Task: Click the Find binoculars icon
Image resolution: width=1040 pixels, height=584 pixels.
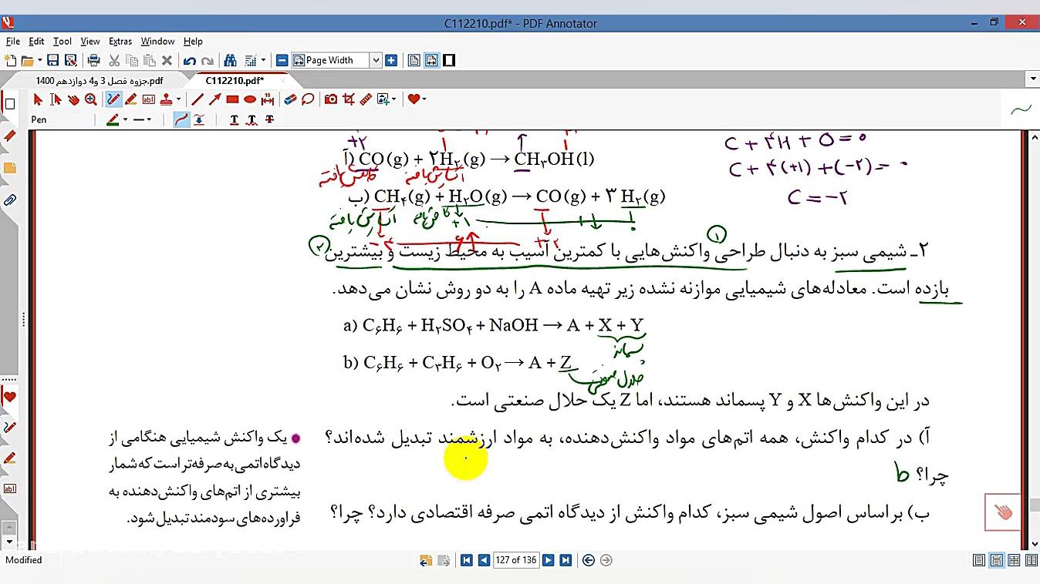Action: pos(230,60)
